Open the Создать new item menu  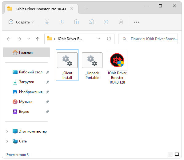(x=21, y=22)
